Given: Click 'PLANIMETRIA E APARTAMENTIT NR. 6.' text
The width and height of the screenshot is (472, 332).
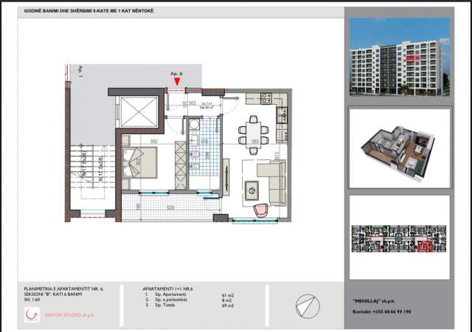Looking at the screenshot, I should 63,288.
